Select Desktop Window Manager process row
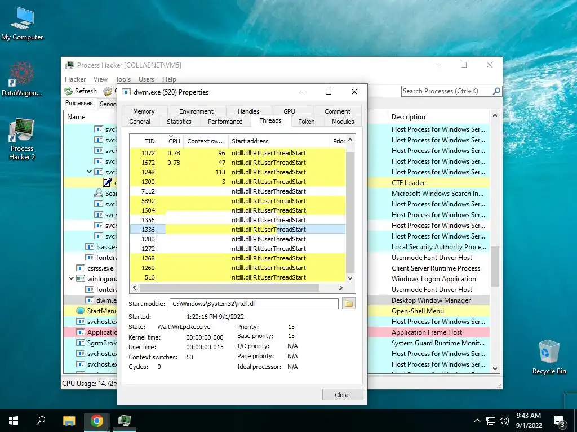The width and height of the screenshot is (577, 432). [x=429, y=300]
